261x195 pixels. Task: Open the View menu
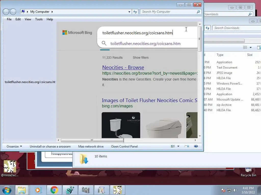[x=28, y=19]
